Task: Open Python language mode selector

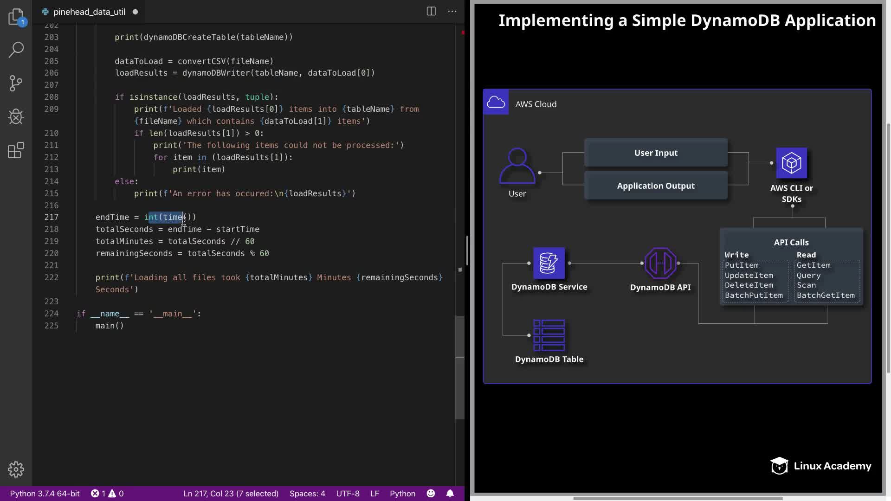Action: 402,493
